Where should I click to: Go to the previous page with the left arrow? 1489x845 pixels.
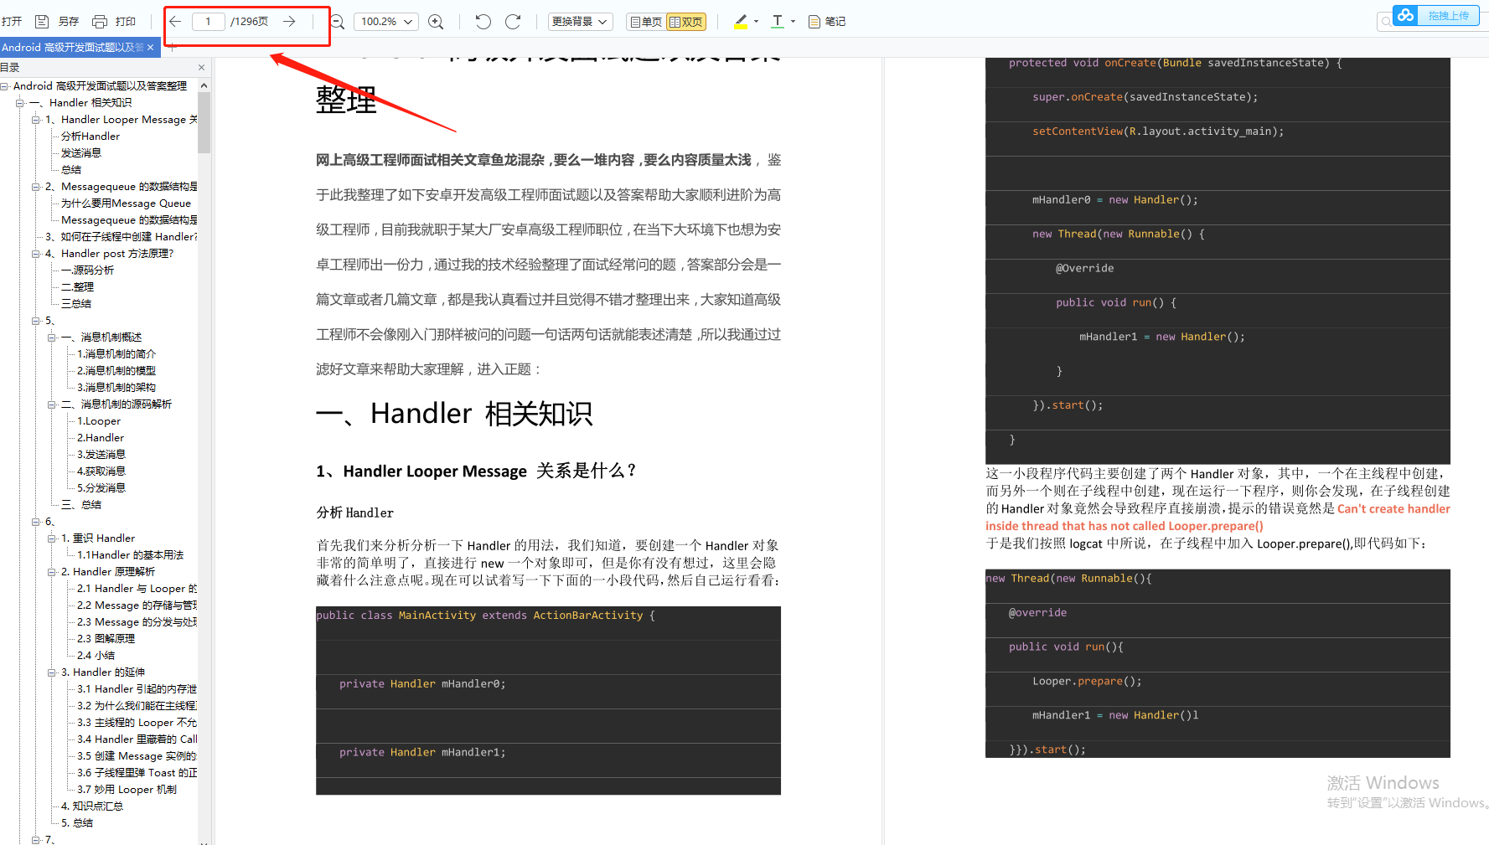(176, 21)
